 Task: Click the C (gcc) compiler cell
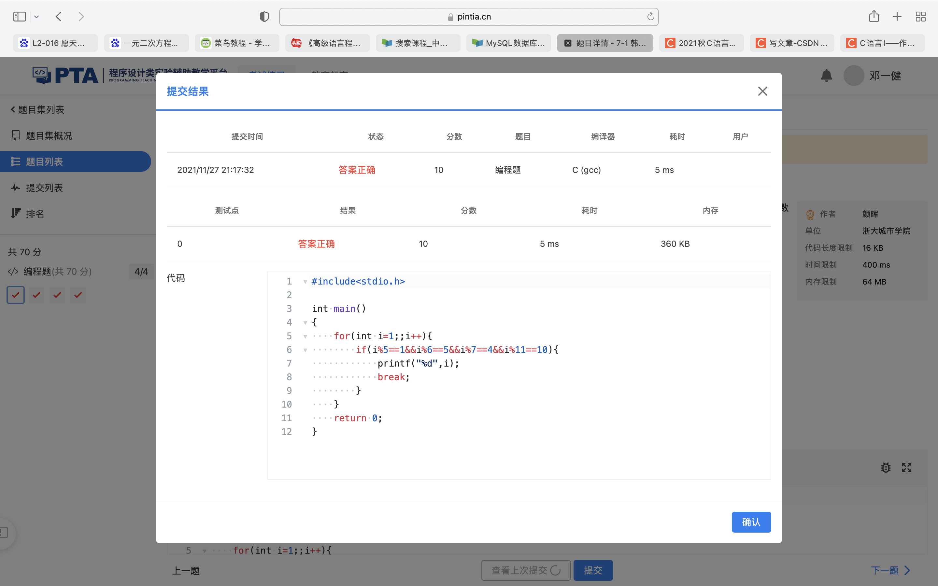[x=587, y=170]
